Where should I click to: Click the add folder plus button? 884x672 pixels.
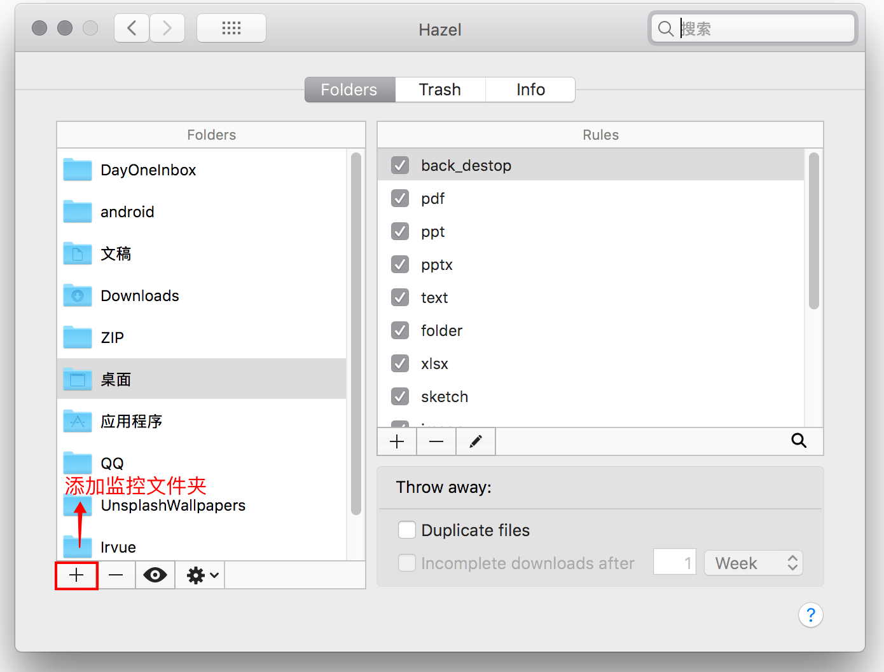(76, 575)
